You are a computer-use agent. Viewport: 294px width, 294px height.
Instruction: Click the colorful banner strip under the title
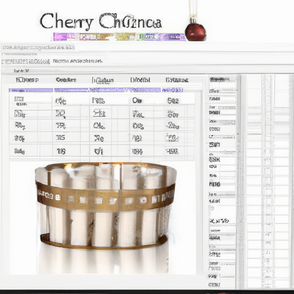pyautogui.click(x=119, y=37)
